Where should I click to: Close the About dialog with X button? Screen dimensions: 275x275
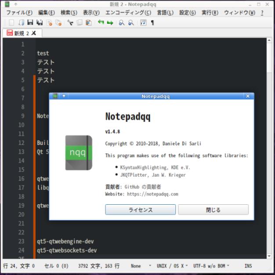click(248, 96)
